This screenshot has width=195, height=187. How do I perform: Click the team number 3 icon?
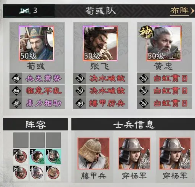pos(28,11)
